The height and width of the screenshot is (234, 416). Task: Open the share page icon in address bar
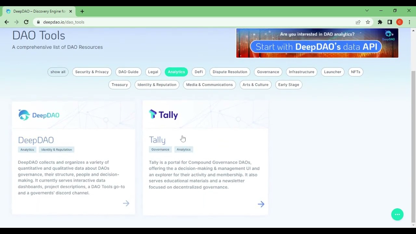coord(358,22)
